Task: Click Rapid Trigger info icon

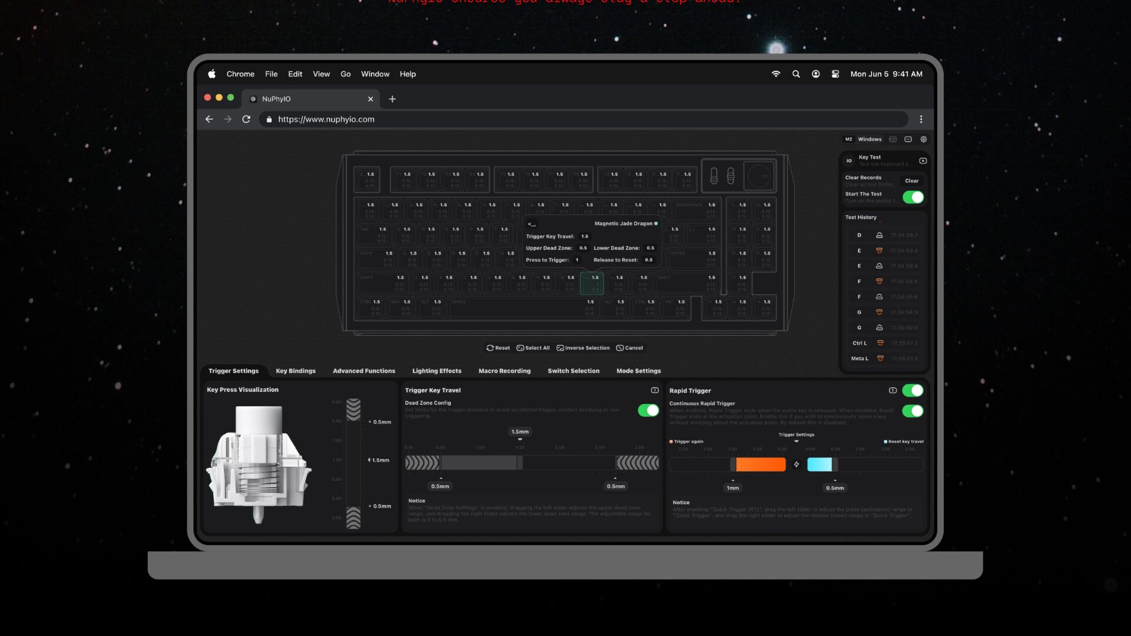Action: 892,390
